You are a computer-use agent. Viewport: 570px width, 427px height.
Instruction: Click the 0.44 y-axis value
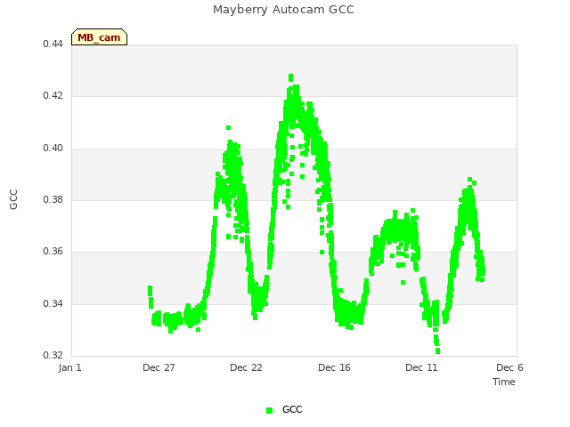point(53,44)
